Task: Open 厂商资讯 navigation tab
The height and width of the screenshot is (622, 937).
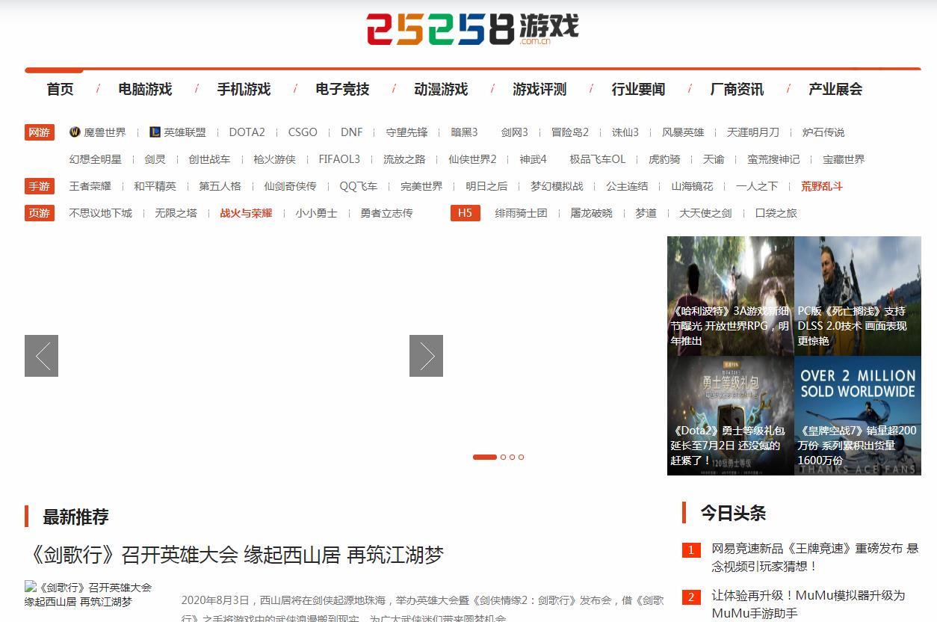Action: [x=737, y=89]
